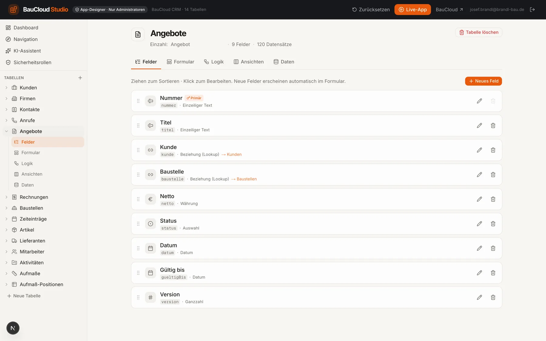Delete the Status field trash icon
This screenshot has height=341, width=546.
point(493,223)
